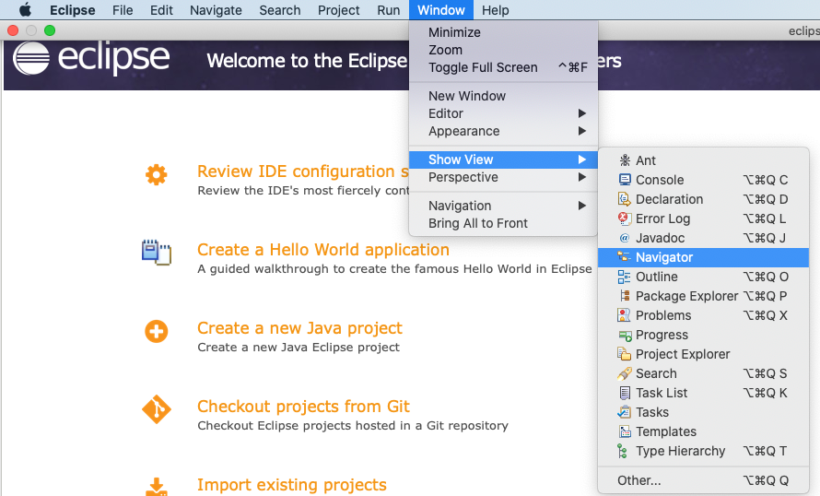Open the Run menu
Image resolution: width=820 pixels, height=496 pixels.
pos(389,10)
